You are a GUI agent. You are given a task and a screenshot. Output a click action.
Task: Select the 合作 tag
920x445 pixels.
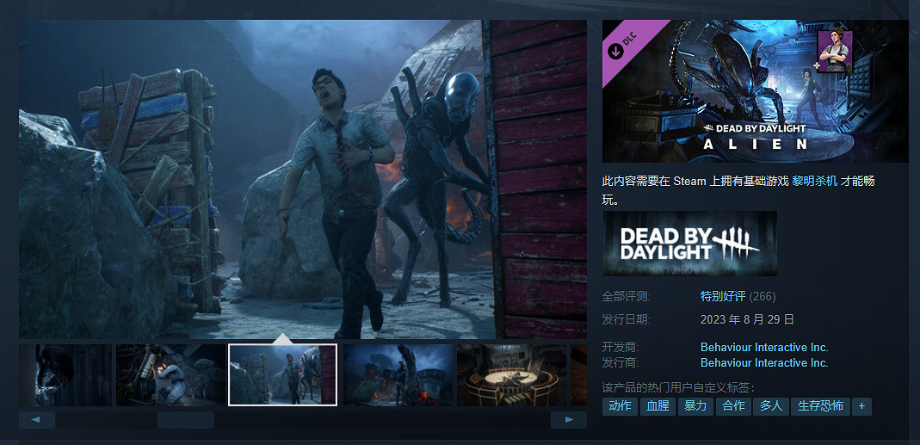click(x=733, y=406)
